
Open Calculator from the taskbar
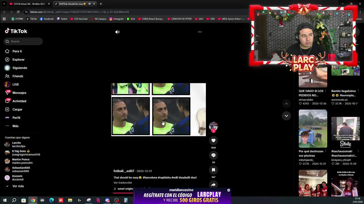point(126,200)
